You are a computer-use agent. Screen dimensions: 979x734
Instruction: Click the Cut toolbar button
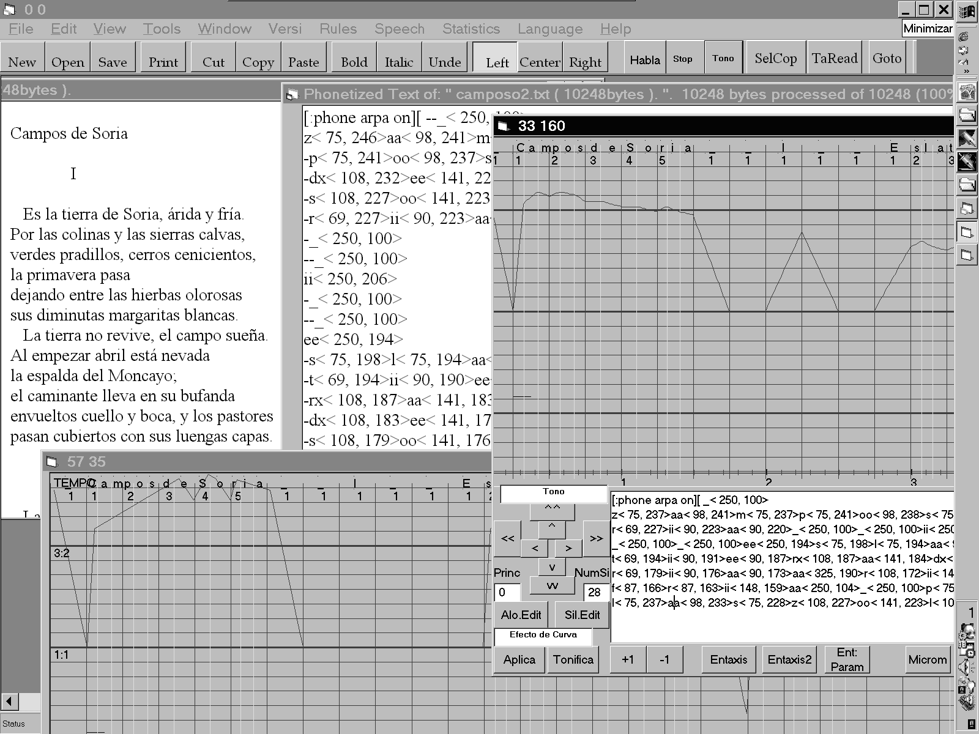[213, 58]
